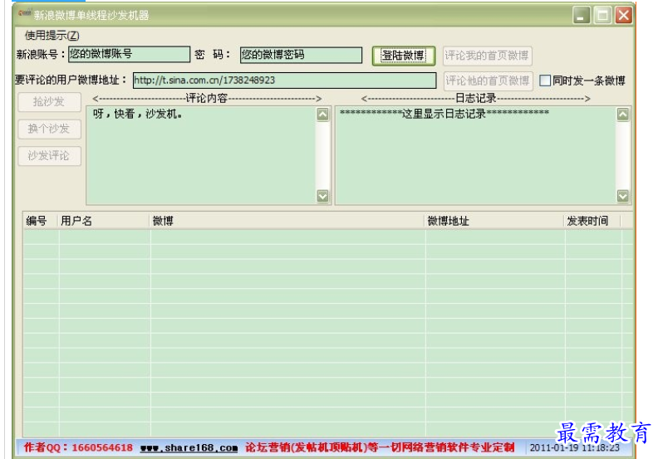Screen dimensions: 658x459
Task: Close the 新浪微博单线程沙发机器 window
Action: 624,16
